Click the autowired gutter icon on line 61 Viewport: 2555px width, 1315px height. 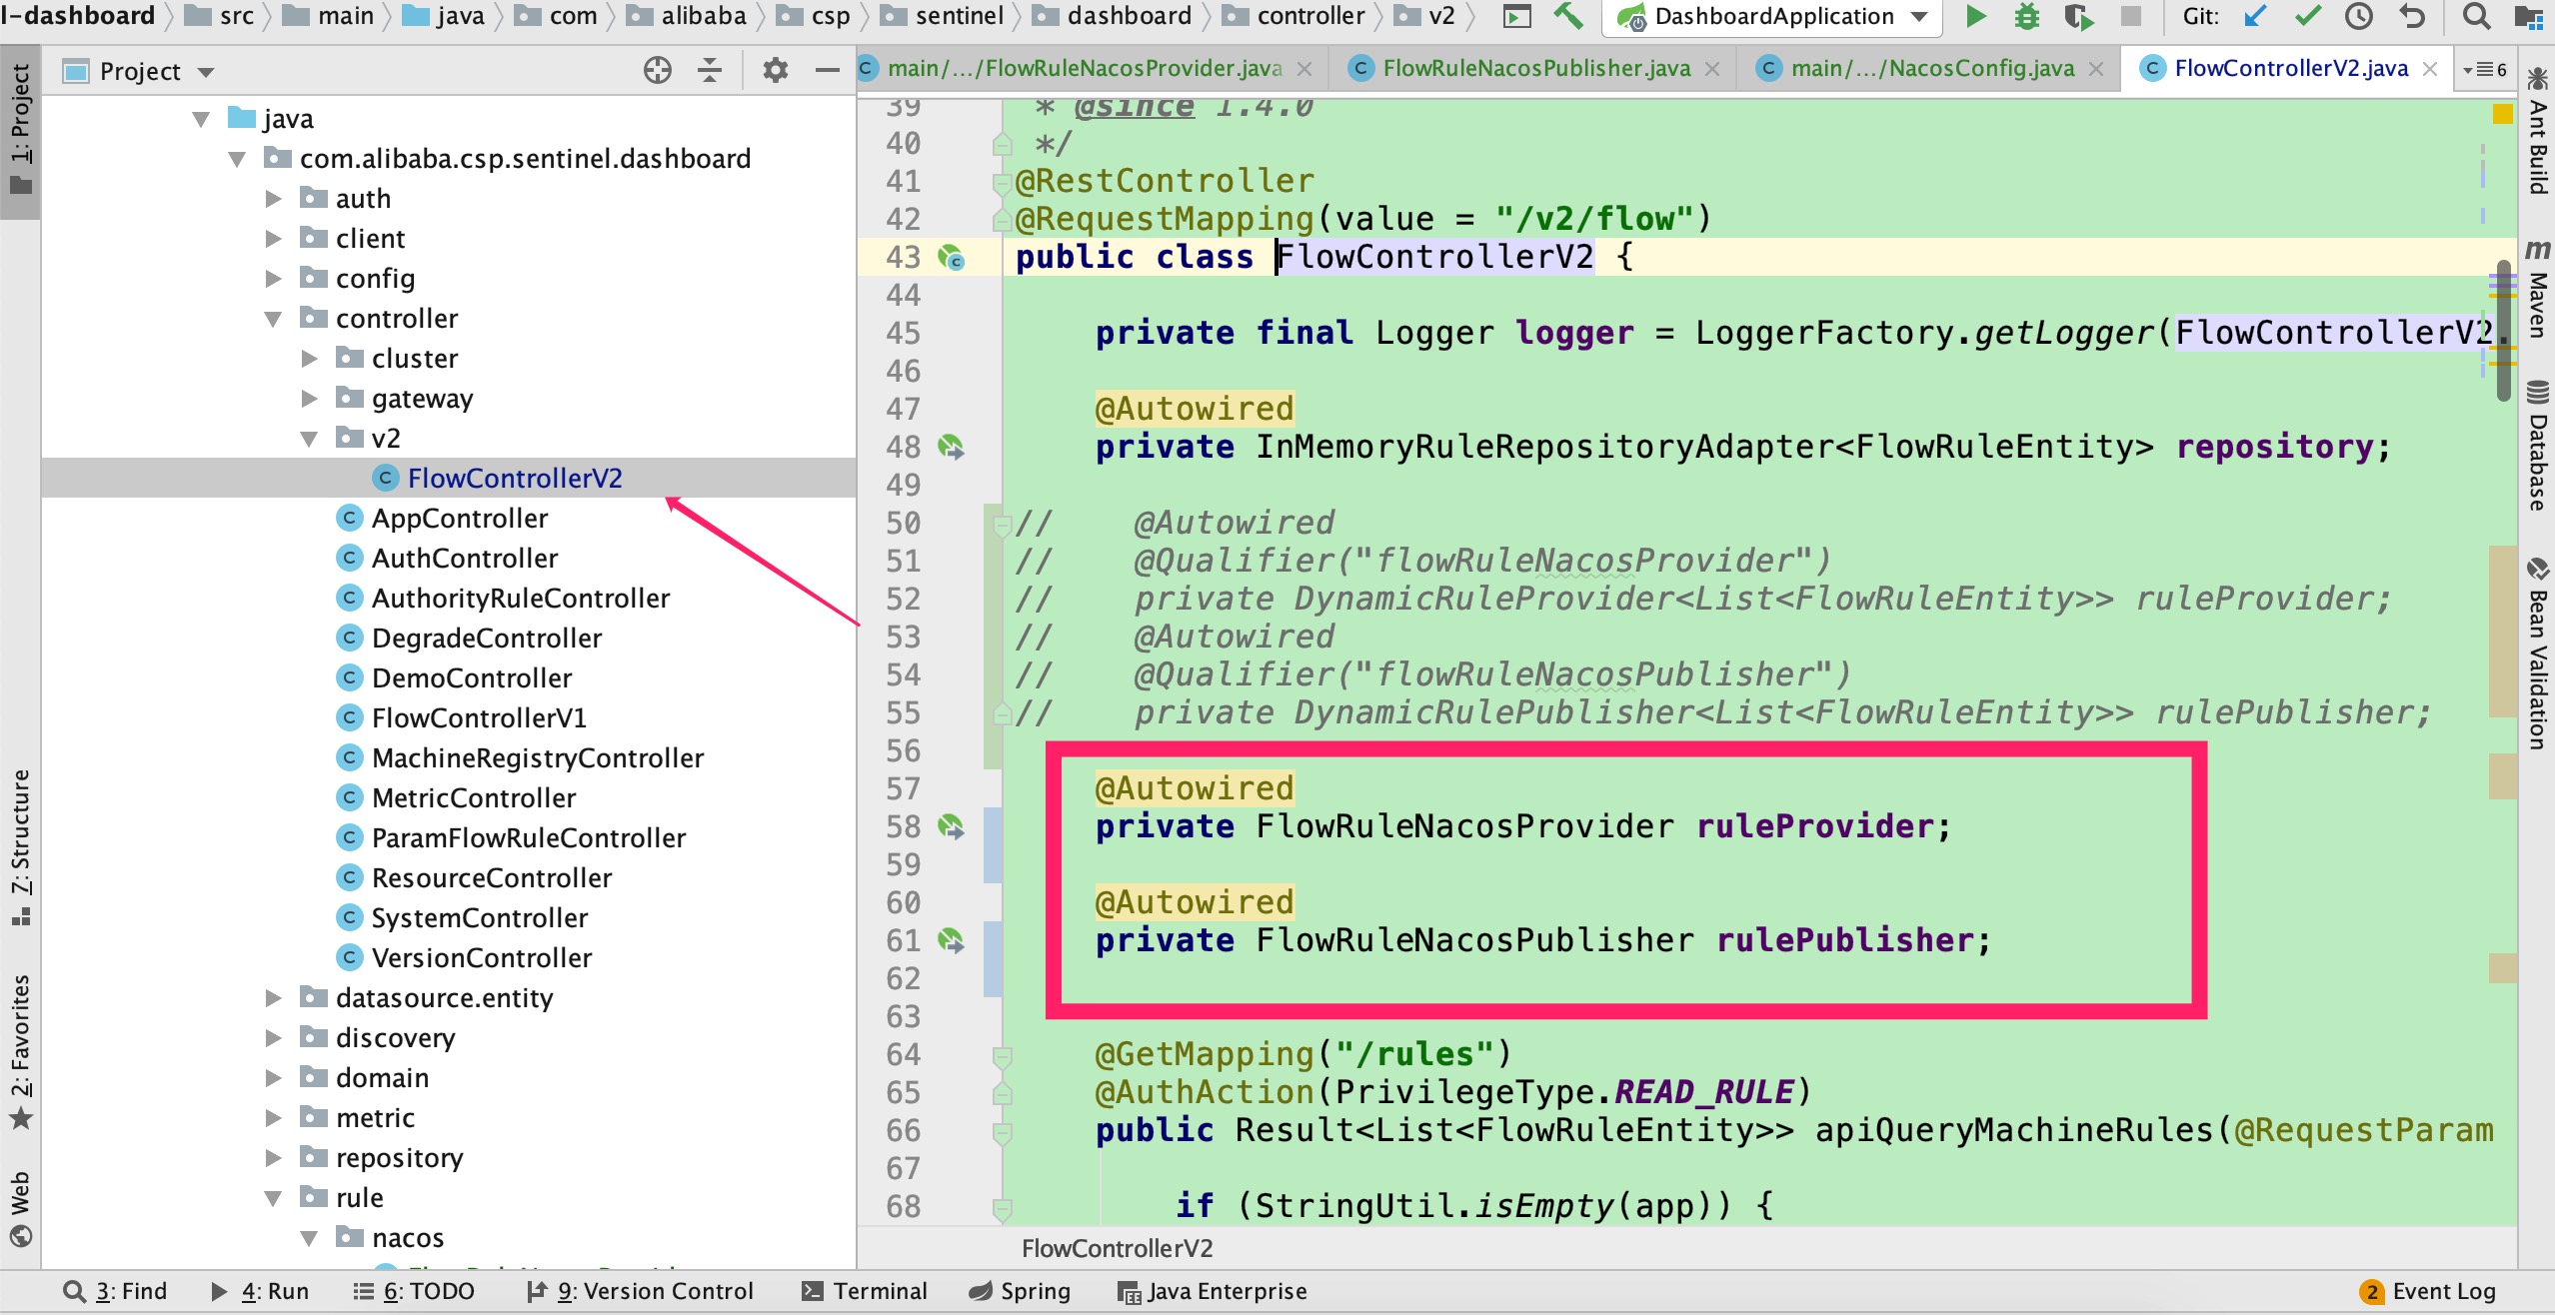tap(951, 940)
